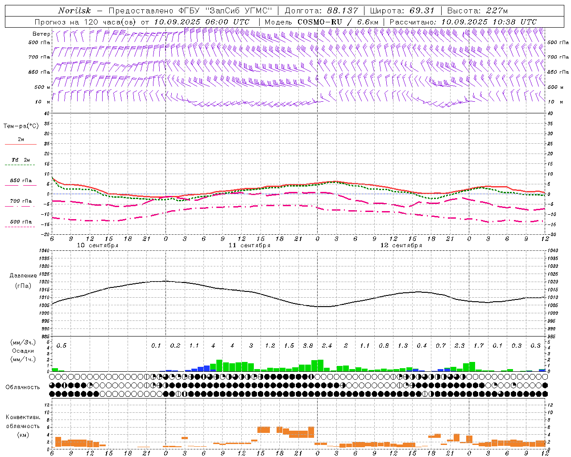The height and width of the screenshot is (457, 571).
Task: Click the 'Давление' pressure panel label
Action: pyautogui.click(x=23, y=276)
